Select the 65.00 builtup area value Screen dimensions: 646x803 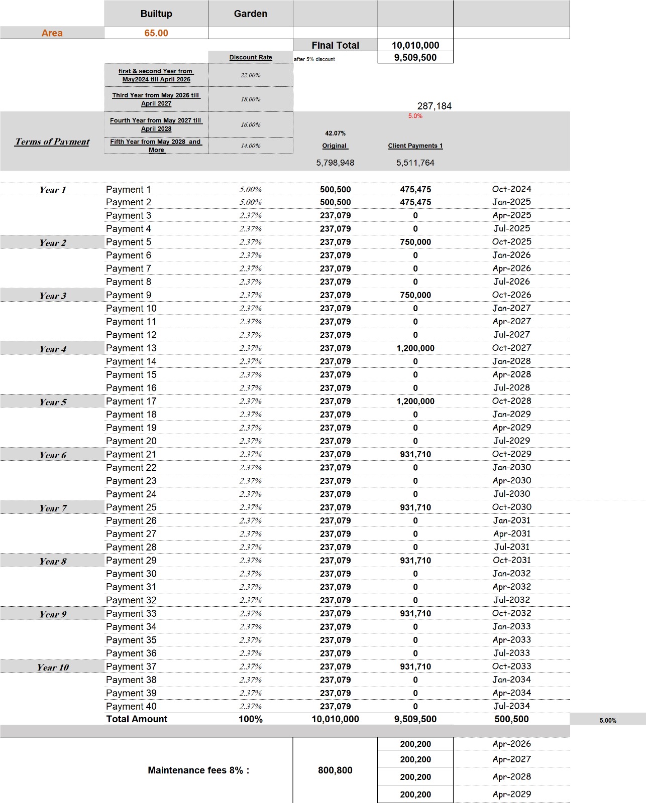156,33
